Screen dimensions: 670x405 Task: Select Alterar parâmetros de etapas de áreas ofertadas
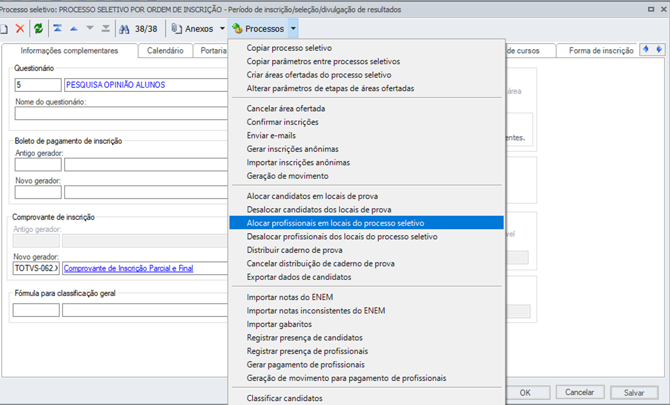click(x=367, y=88)
